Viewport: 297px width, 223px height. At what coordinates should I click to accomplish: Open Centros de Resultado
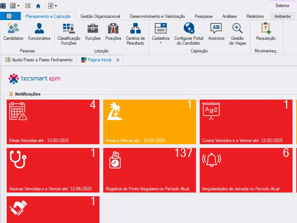coord(136,34)
